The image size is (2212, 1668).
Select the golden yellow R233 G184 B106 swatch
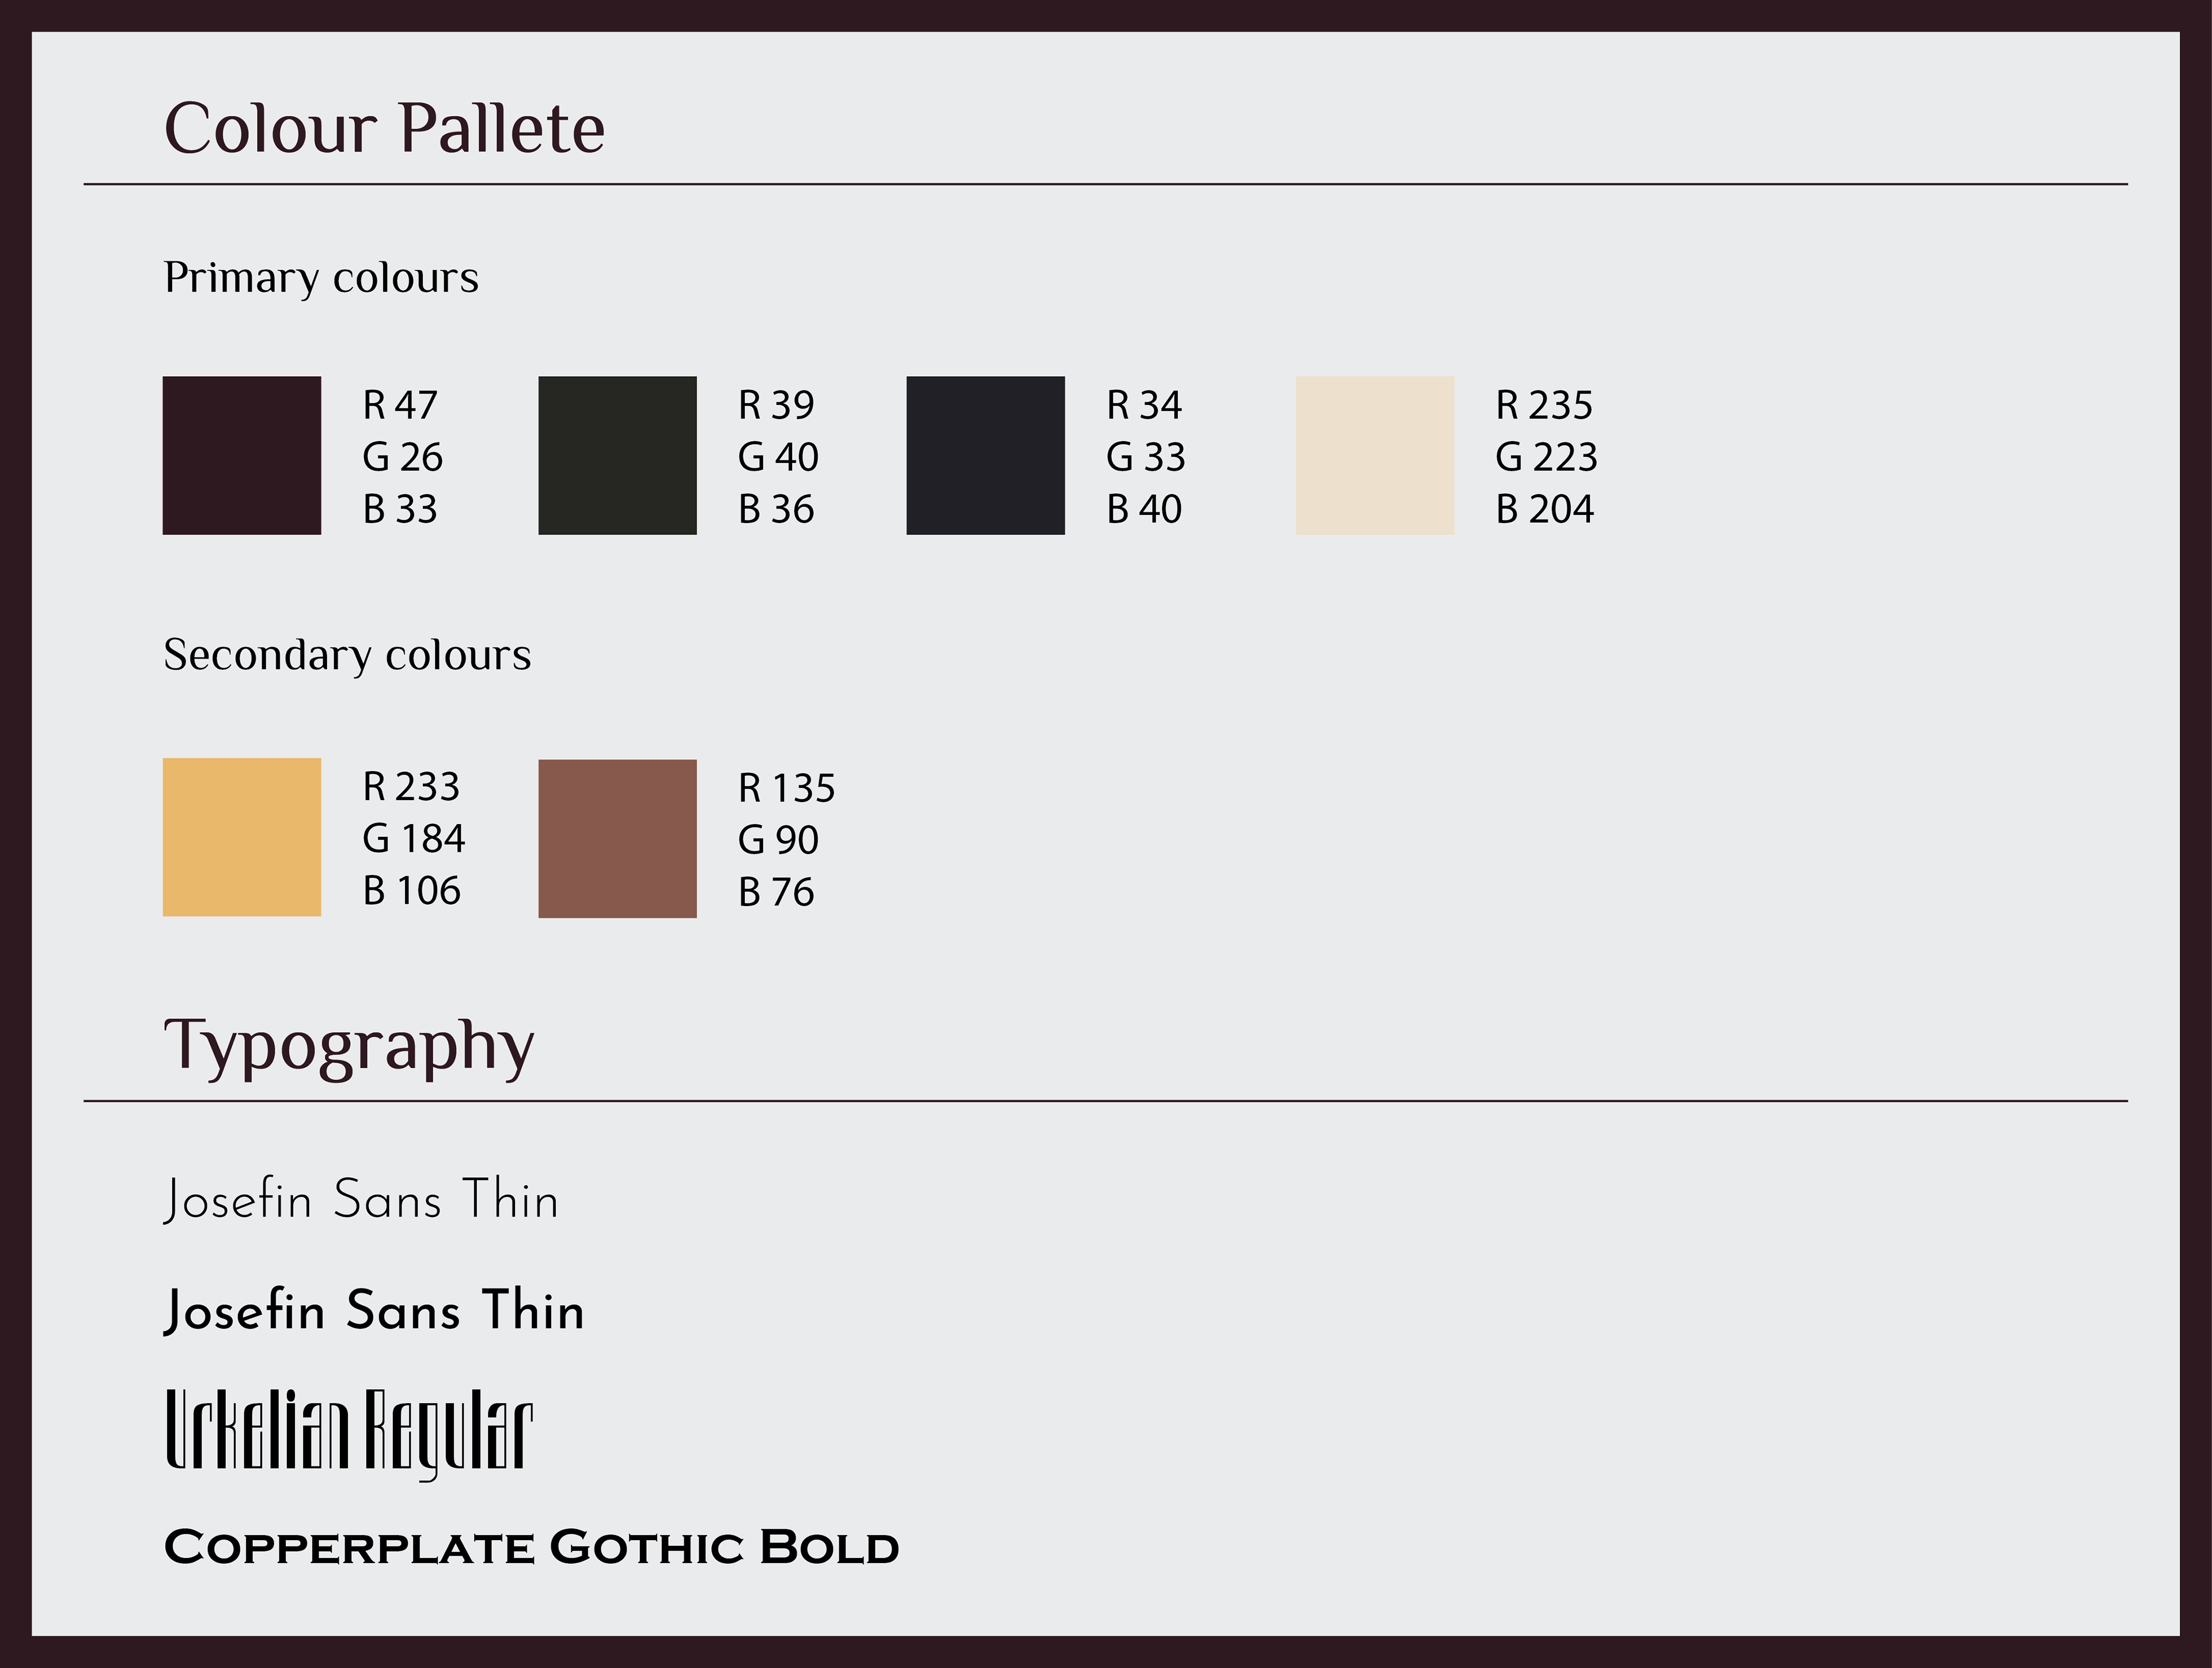pos(242,837)
